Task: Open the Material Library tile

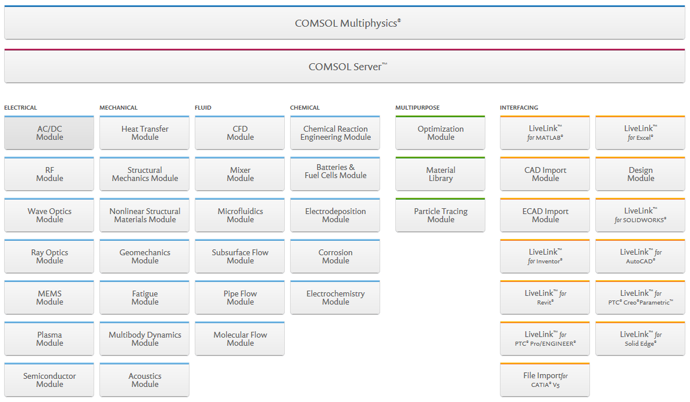Action: click(x=441, y=175)
